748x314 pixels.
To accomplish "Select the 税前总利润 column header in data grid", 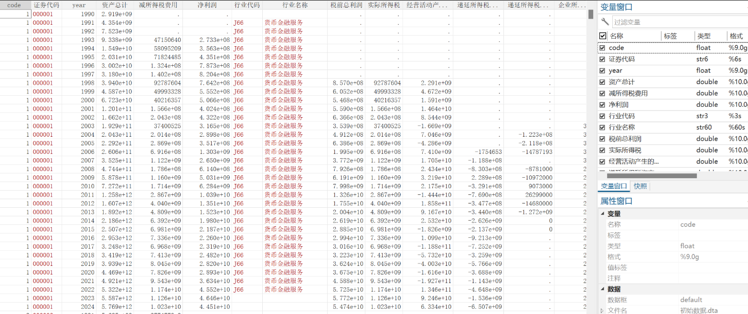I will [x=346, y=5].
